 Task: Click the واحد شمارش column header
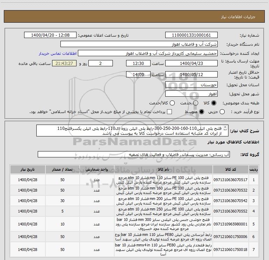click(97, 170)
